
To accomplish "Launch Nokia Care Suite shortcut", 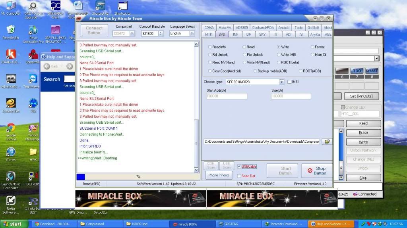I will tap(11, 180).
